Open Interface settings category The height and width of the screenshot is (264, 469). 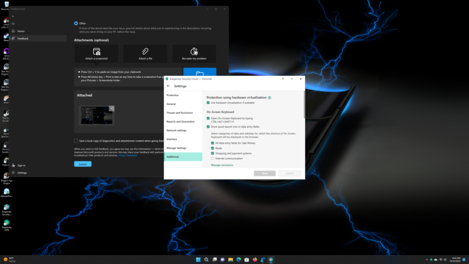point(183,139)
